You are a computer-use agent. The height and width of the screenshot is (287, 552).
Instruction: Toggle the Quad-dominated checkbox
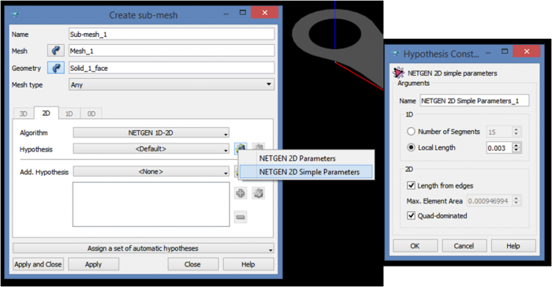point(411,215)
